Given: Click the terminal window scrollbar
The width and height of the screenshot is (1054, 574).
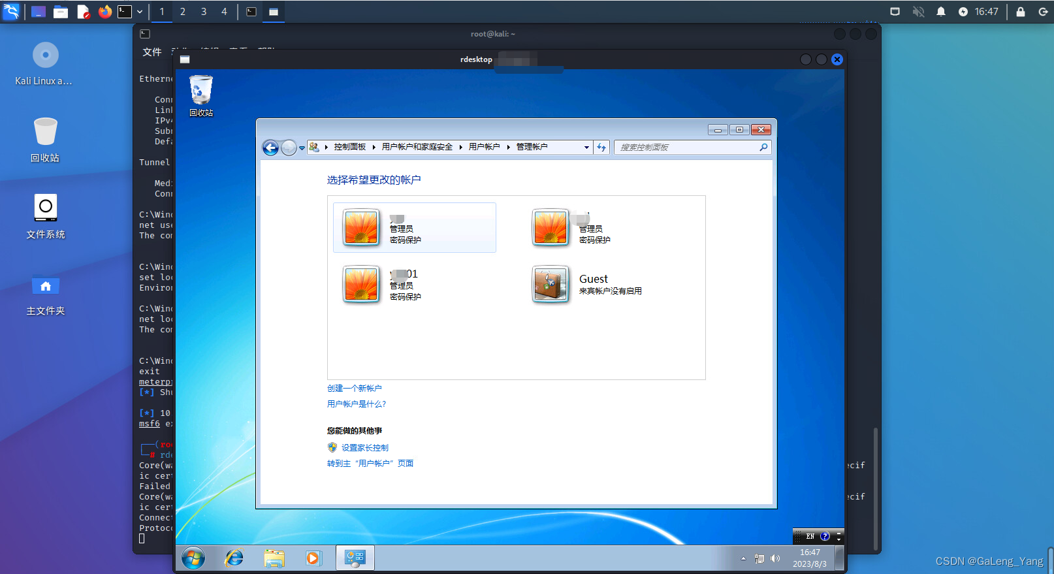Looking at the screenshot, I should [875, 488].
